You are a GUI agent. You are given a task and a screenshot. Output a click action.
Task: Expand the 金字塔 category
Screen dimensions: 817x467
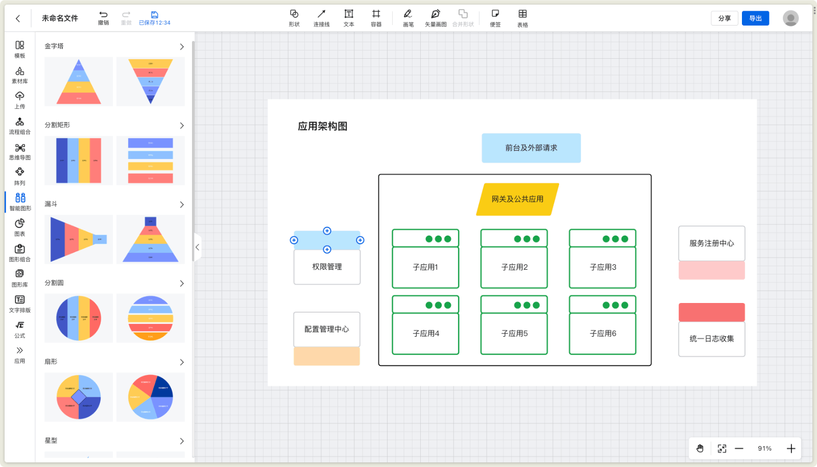click(x=182, y=46)
